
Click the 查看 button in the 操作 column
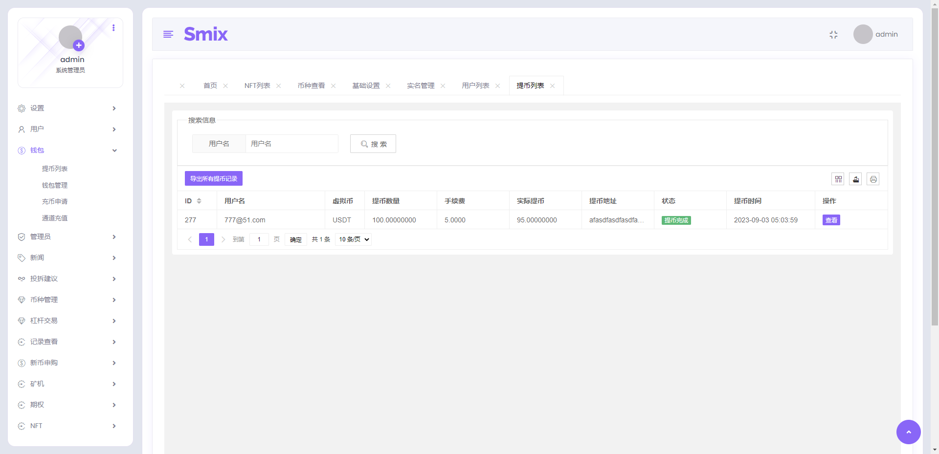[831, 220]
